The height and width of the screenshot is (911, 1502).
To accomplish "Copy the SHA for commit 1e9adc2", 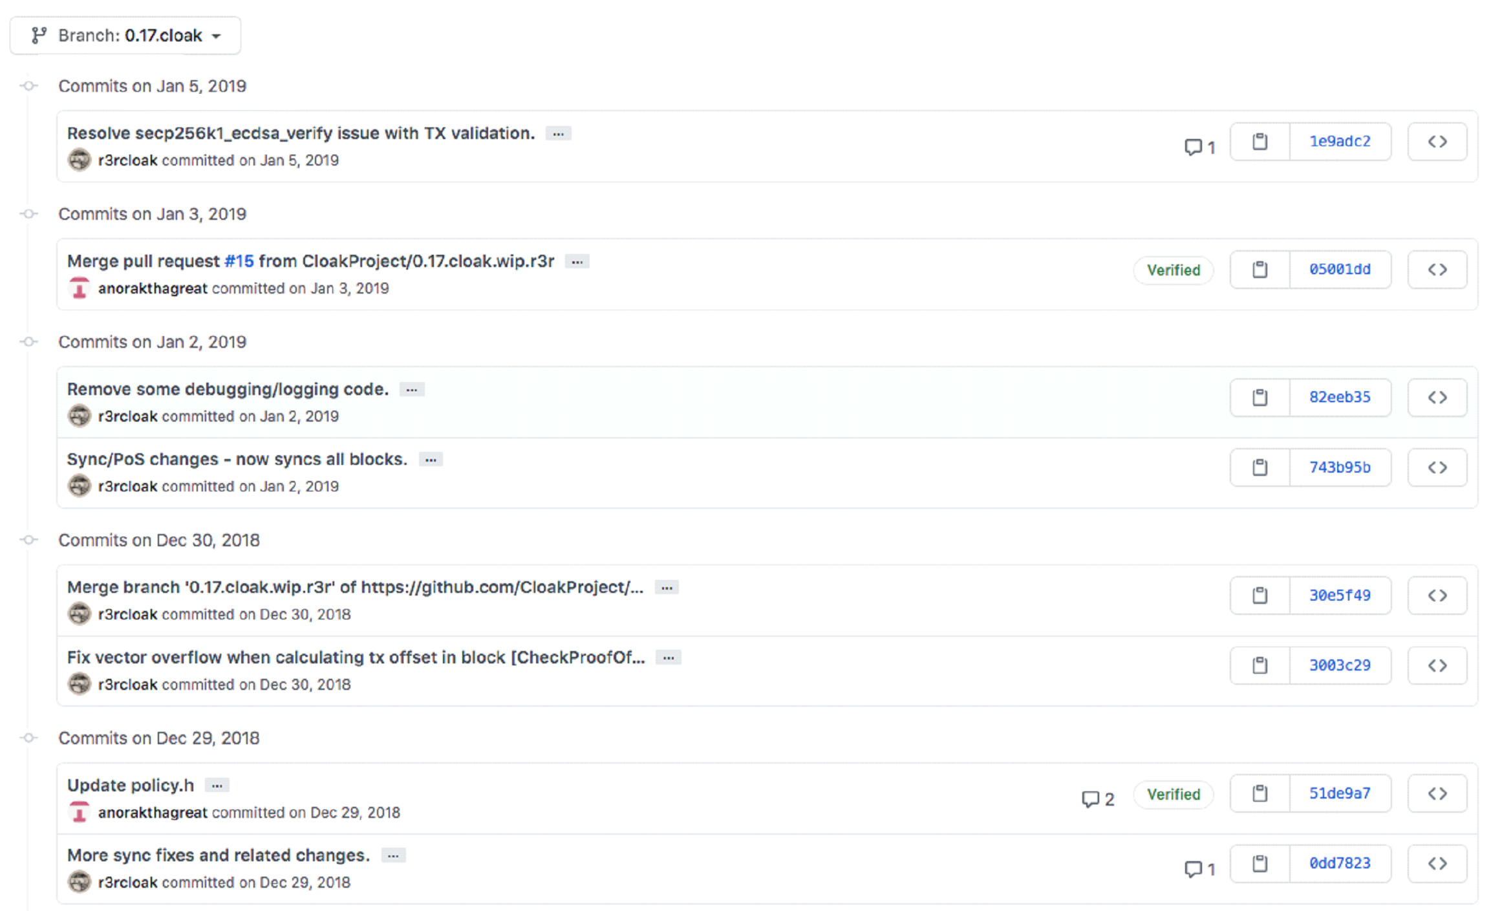I will [1260, 142].
